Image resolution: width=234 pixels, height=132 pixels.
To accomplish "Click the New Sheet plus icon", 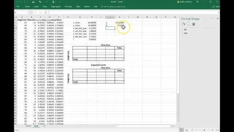I will coord(45,126).
